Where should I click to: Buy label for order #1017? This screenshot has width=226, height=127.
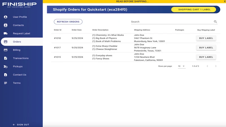click(206, 47)
